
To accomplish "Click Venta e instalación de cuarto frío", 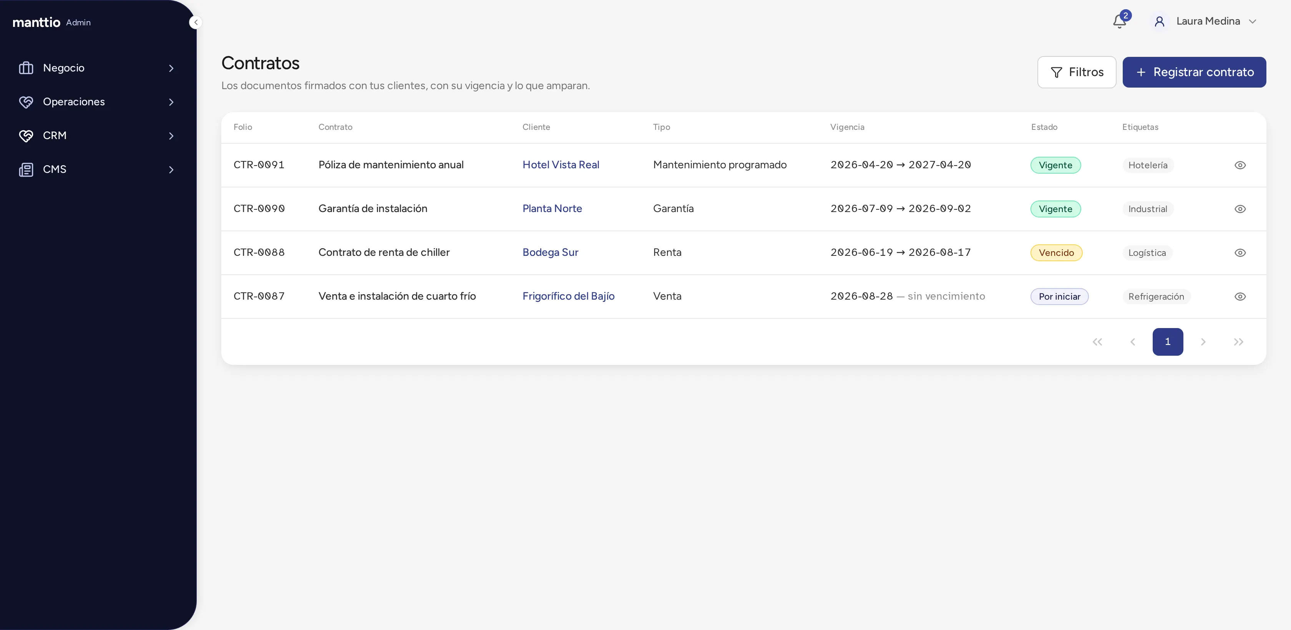I will [x=397, y=296].
